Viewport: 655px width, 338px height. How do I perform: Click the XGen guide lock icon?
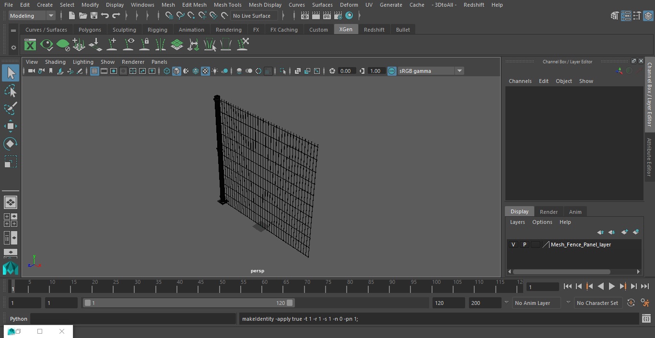(x=144, y=45)
